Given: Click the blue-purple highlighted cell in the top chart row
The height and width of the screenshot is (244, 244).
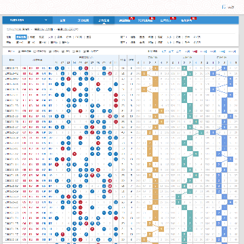Looking at the screenshot, I should click(224, 68).
